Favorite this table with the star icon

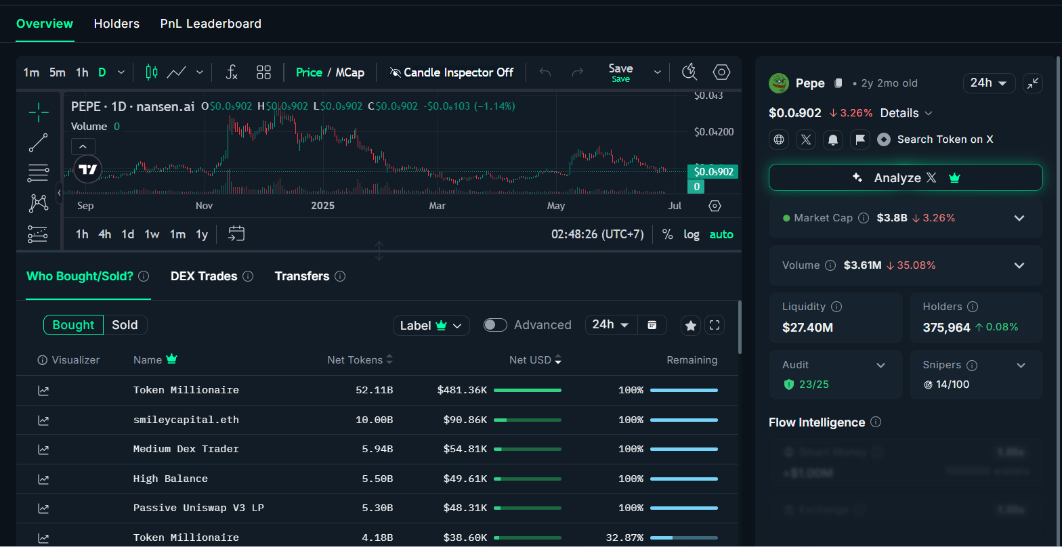(x=691, y=326)
